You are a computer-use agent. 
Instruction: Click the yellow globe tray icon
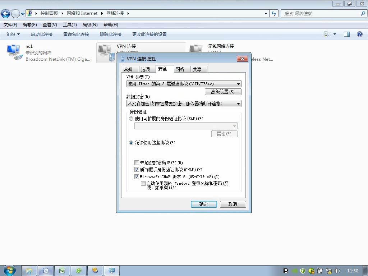click(312, 271)
